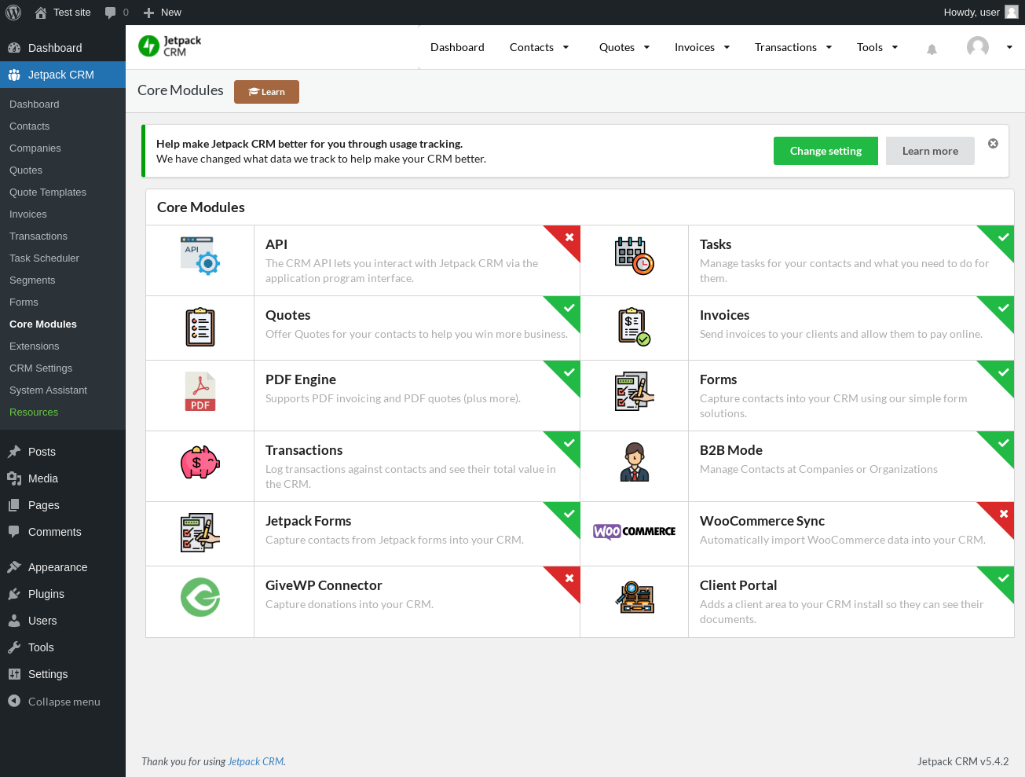The width and height of the screenshot is (1025, 777).
Task: Expand the Contacts dropdown menu
Action: 539,47
